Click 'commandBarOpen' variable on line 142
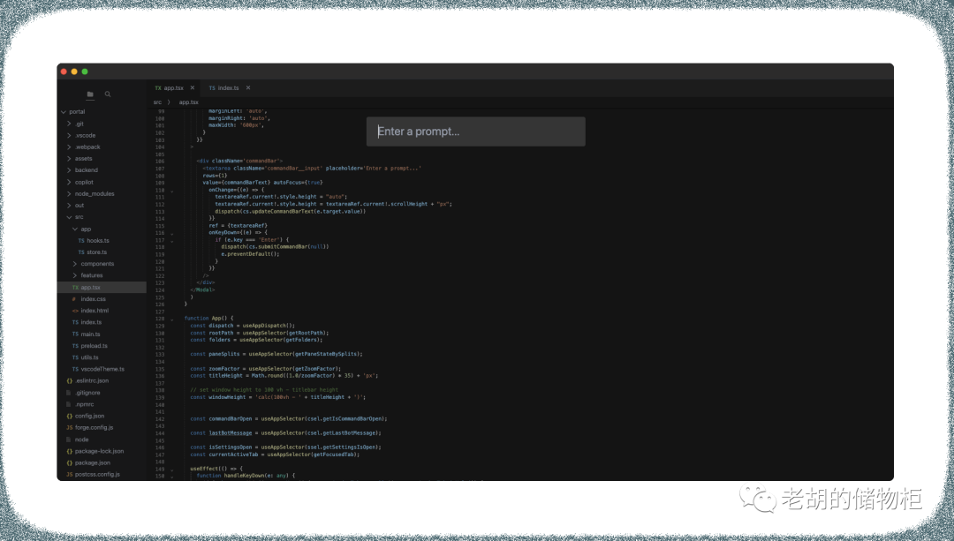The height and width of the screenshot is (541, 954). point(230,419)
